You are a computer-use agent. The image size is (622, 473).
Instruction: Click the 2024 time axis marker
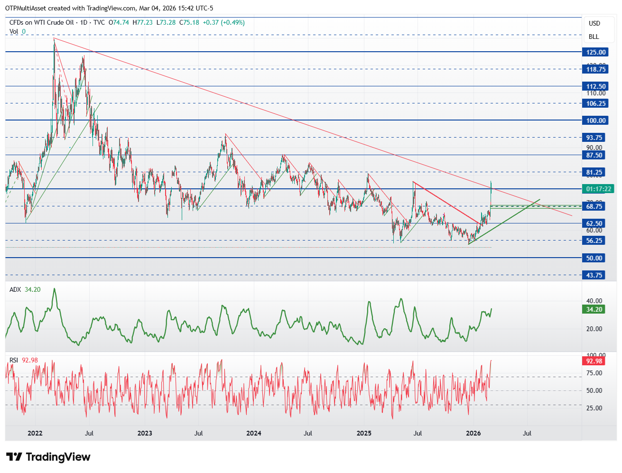tap(254, 433)
